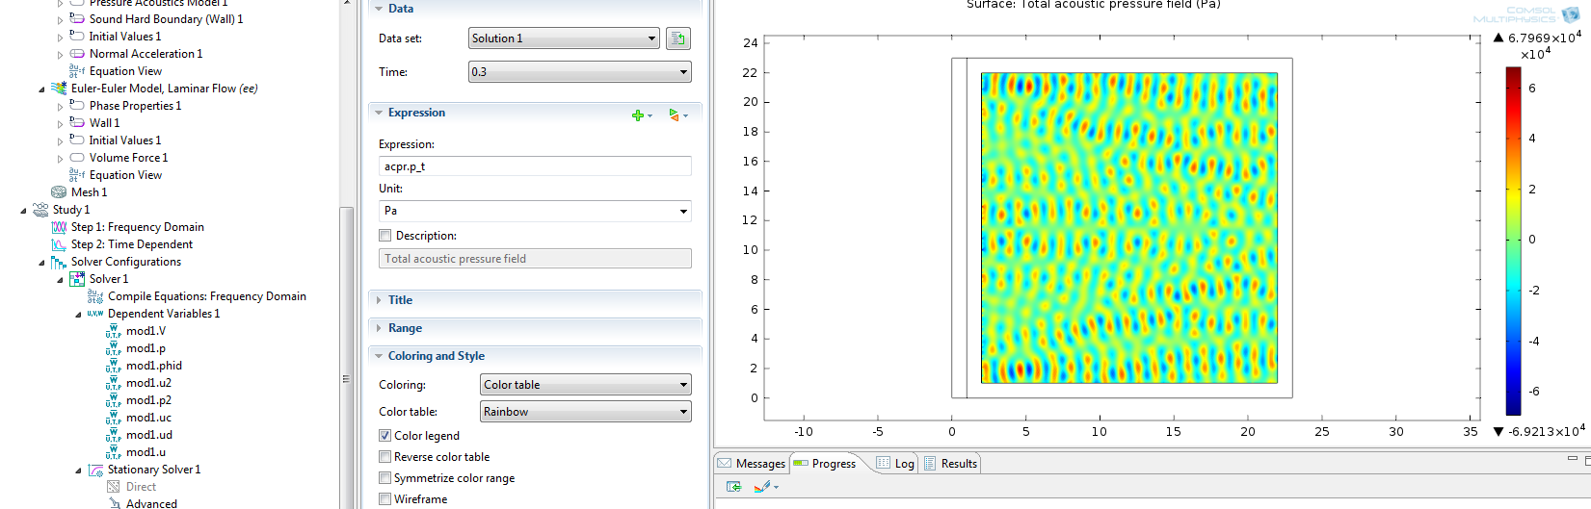Click the rainbow color legend bar
1591x509 pixels.
point(1513,241)
